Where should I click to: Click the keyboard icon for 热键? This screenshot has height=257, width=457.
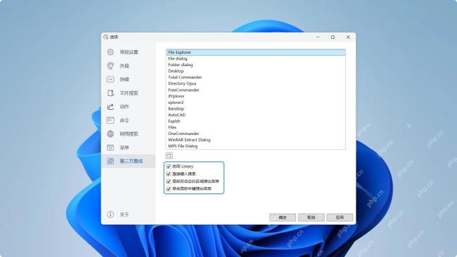coord(110,79)
